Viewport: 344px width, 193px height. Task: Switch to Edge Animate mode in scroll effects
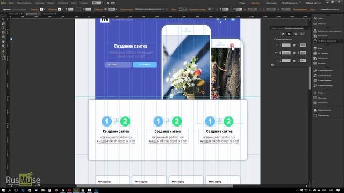pos(302,34)
